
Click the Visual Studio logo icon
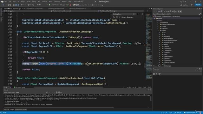click(2, 2)
